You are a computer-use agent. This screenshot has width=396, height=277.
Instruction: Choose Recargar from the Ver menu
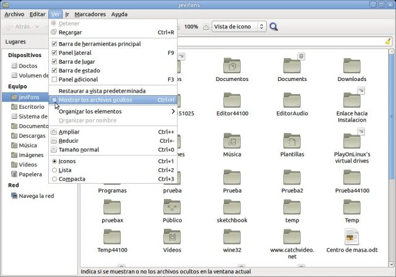(x=70, y=32)
